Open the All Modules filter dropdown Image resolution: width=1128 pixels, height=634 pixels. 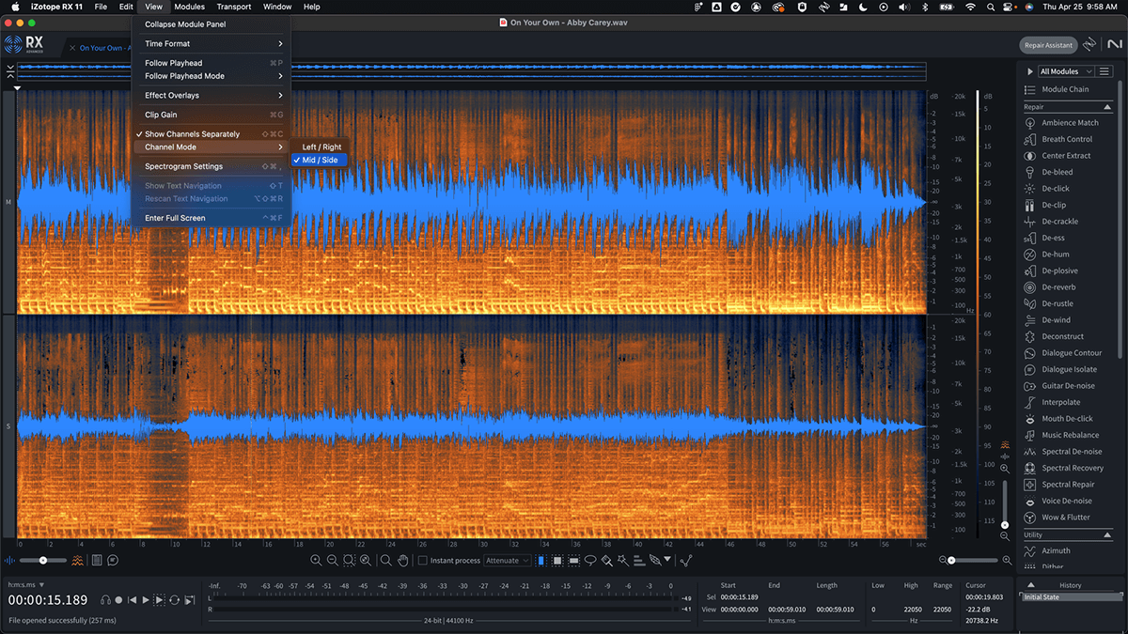[1066, 71]
